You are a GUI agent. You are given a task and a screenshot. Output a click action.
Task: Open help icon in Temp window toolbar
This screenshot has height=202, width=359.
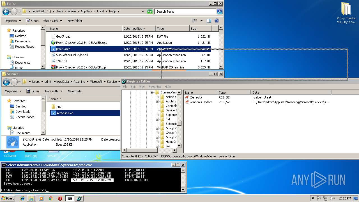[x=217, y=21]
